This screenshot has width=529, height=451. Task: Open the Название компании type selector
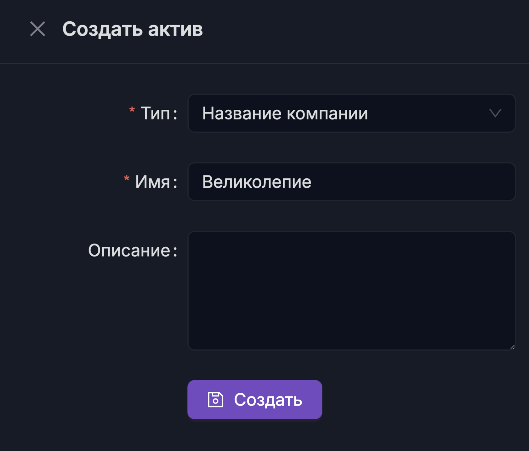pos(351,113)
